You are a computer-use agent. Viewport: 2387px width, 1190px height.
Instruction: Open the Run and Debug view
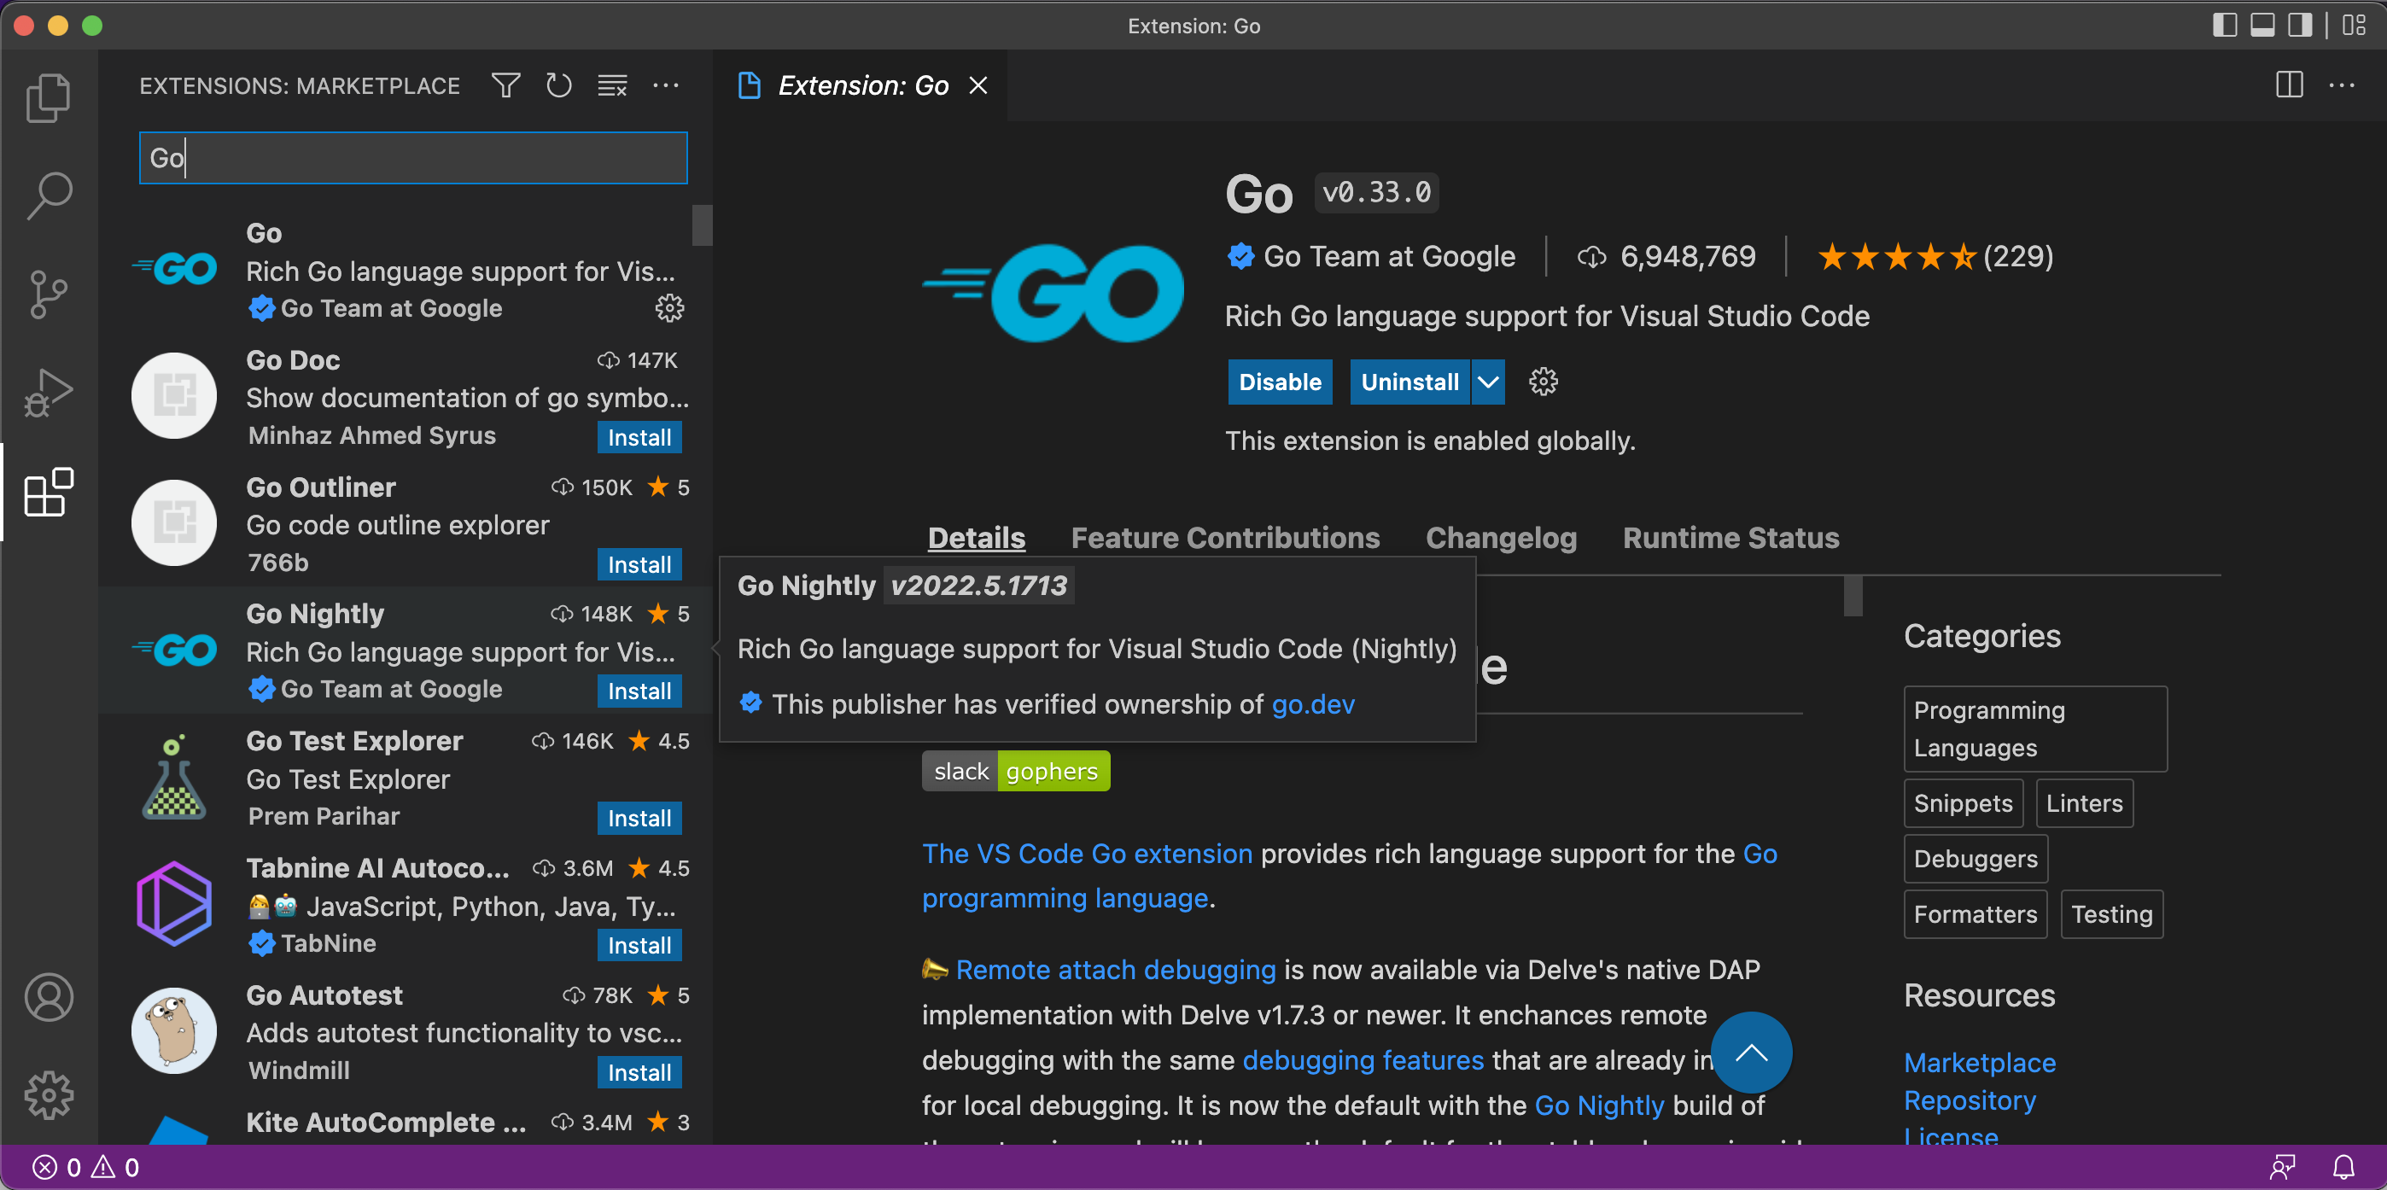tap(48, 391)
